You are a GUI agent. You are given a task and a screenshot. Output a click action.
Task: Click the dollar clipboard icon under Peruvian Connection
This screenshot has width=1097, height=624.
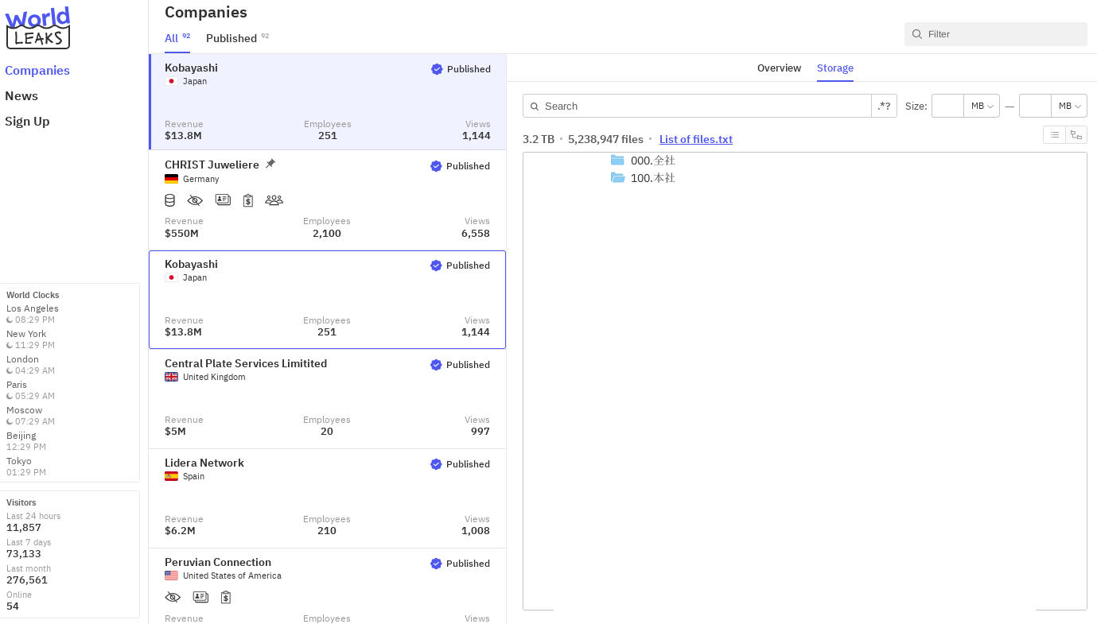[226, 597]
